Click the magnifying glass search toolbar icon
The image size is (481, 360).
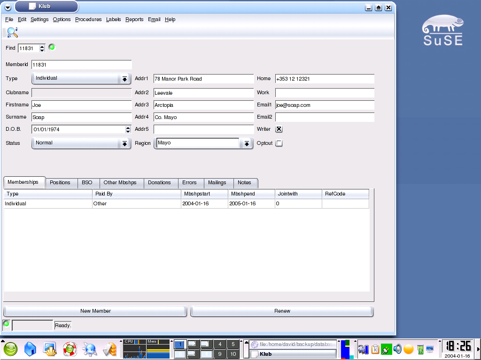[x=12, y=32]
